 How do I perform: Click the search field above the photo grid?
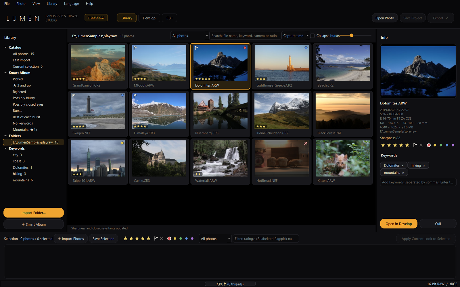click(245, 36)
